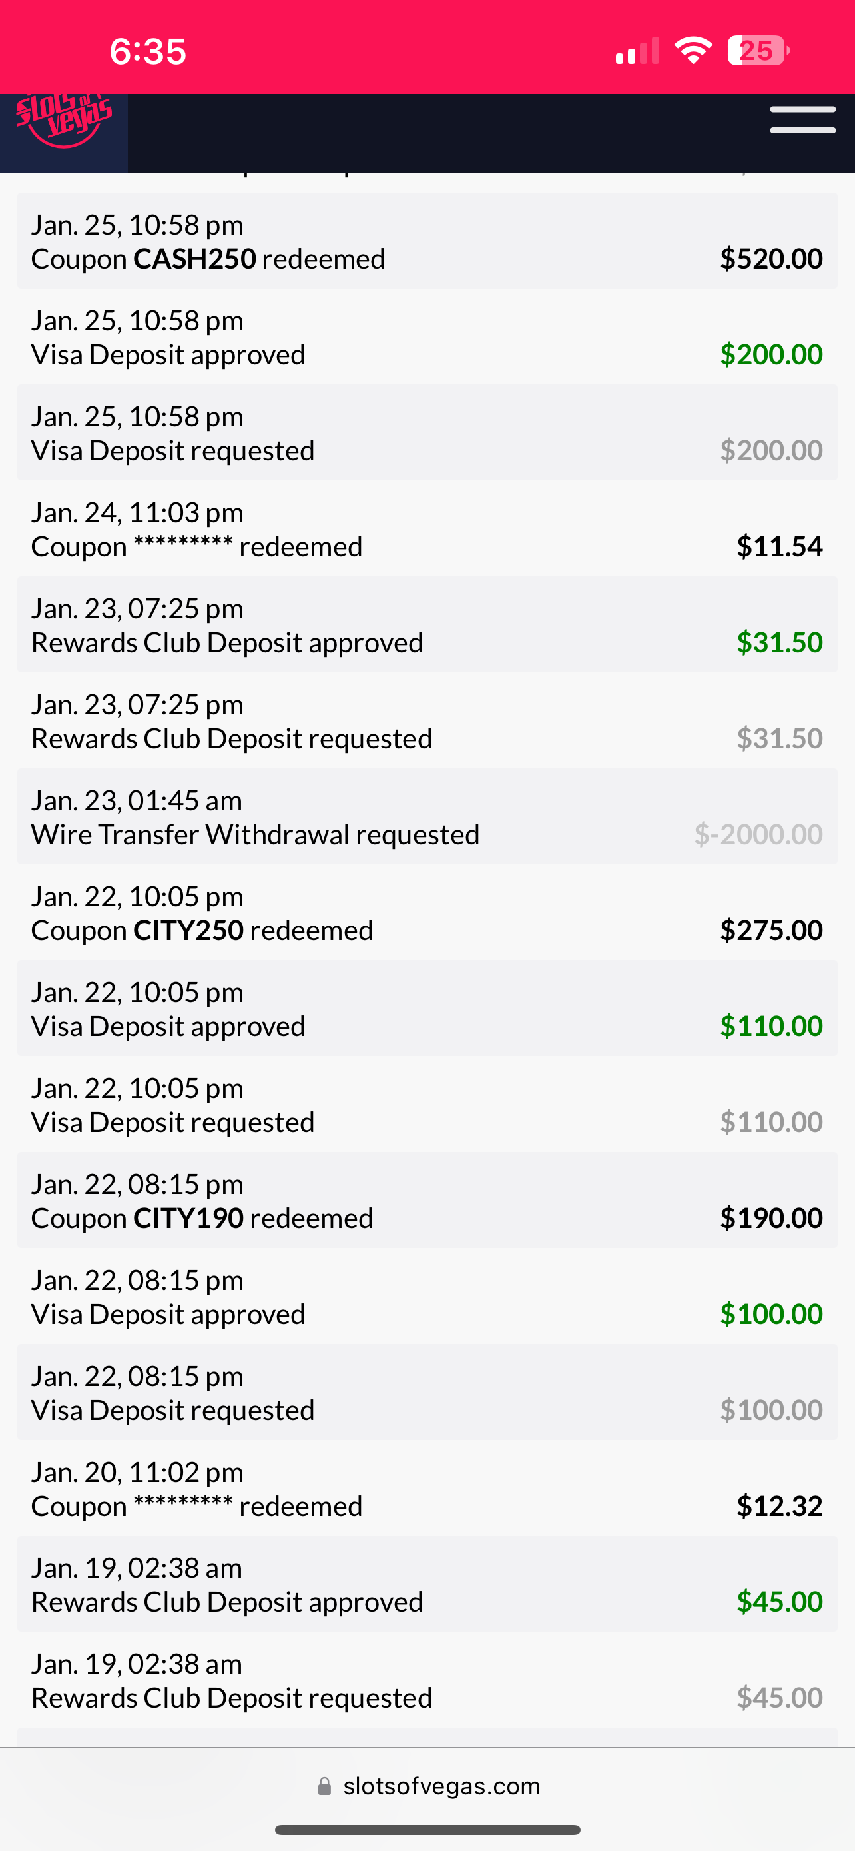Select the $110.00 Visa Deposit approved row
855x1851 pixels.
(x=427, y=1009)
